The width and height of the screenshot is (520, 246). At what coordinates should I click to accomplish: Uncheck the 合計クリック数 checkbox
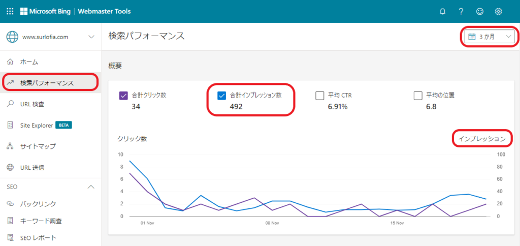123,96
